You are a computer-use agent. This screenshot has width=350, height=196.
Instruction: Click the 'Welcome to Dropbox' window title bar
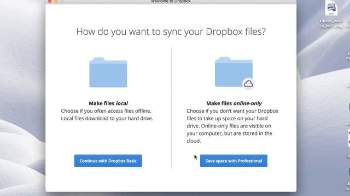click(x=171, y=2)
